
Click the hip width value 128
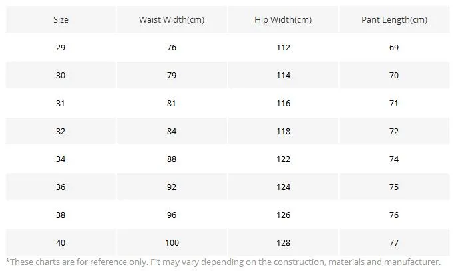pos(283,242)
